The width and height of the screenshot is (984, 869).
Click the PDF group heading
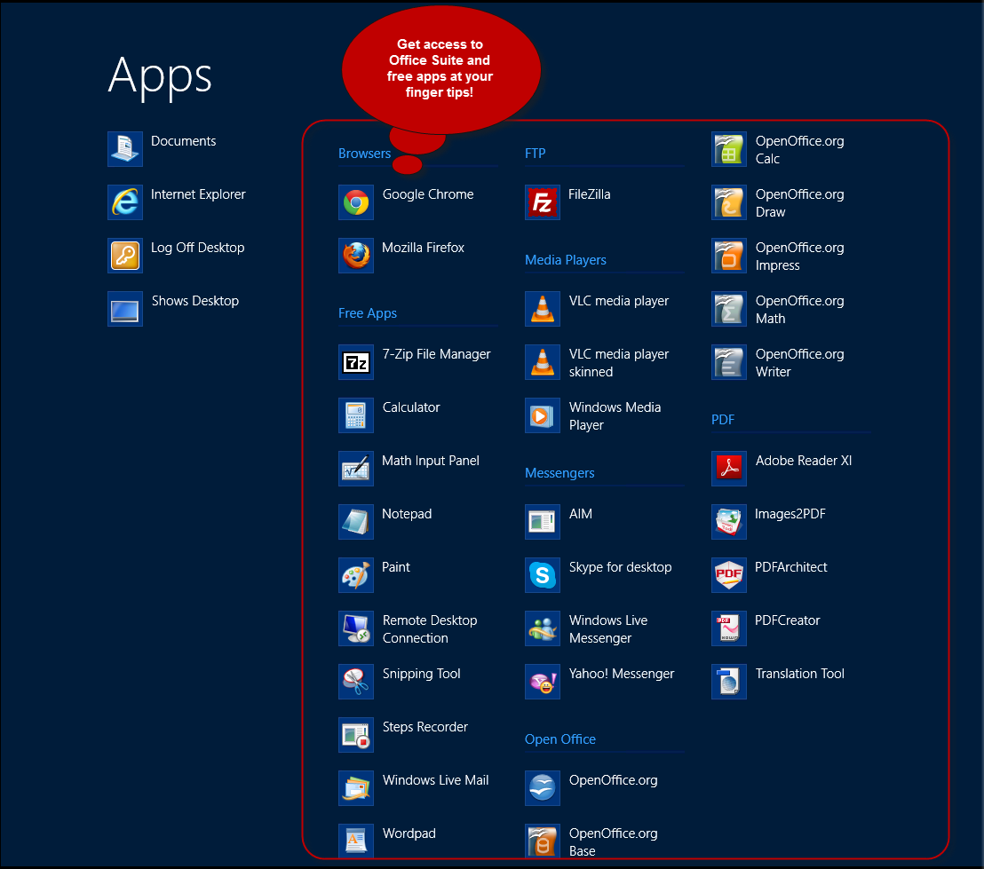tap(722, 420)
